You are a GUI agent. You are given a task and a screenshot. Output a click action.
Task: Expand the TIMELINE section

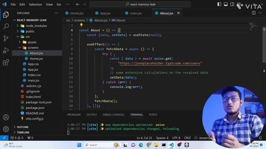tap(37, 132)
